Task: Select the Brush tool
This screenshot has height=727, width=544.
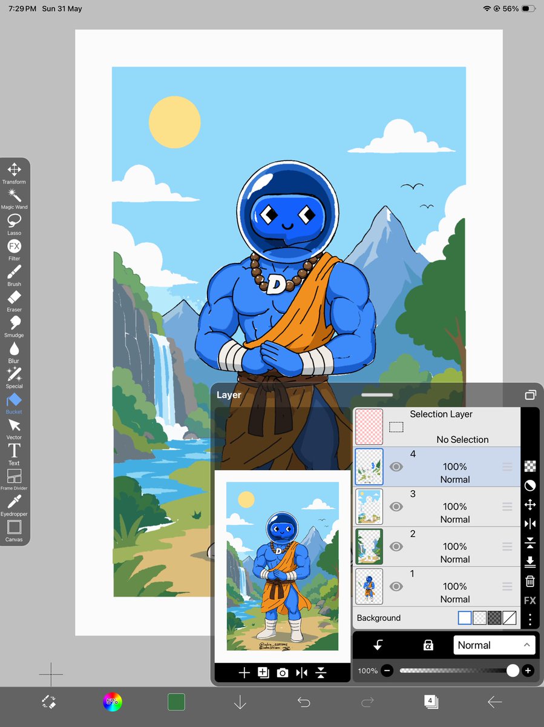Action: pyautogui.click(x=14, y=275)
